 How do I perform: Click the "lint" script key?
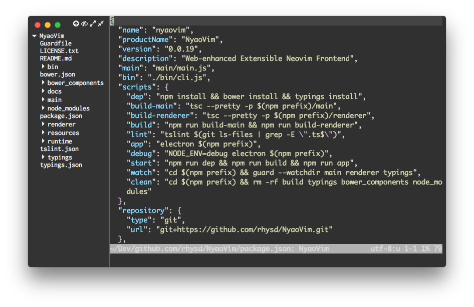pyautogui.click(x=139, y=134)
